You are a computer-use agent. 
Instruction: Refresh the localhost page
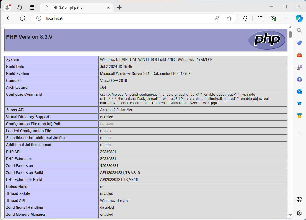22,18
